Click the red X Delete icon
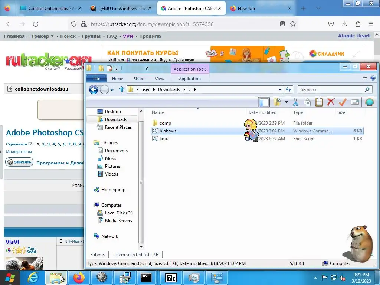Screen dimensions: 380x285 [331, 102]
